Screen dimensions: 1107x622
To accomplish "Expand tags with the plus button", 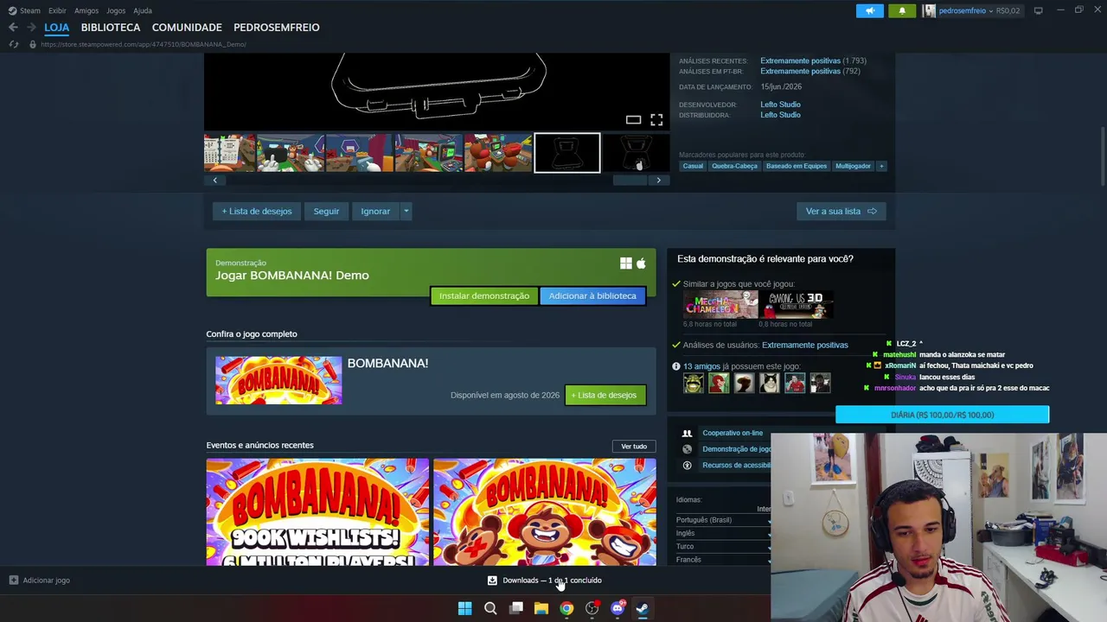I will (881, 166).
